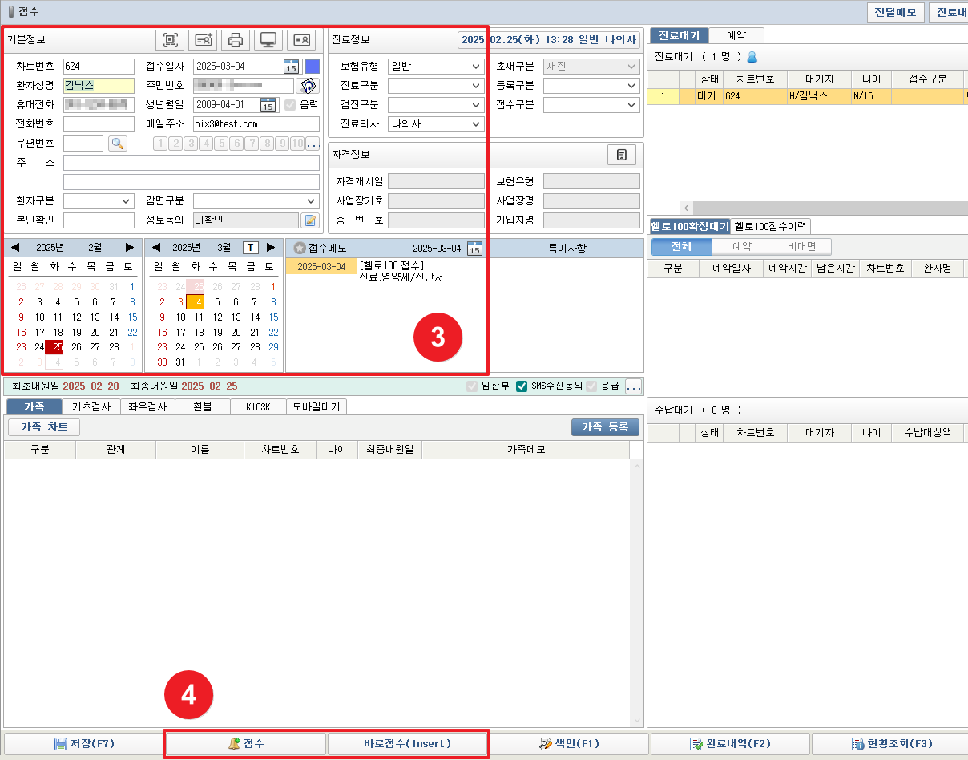Viewport: 968px width, 760px height.
Task: Switch to the 기초검사 tab
Action: pos(91,406)
